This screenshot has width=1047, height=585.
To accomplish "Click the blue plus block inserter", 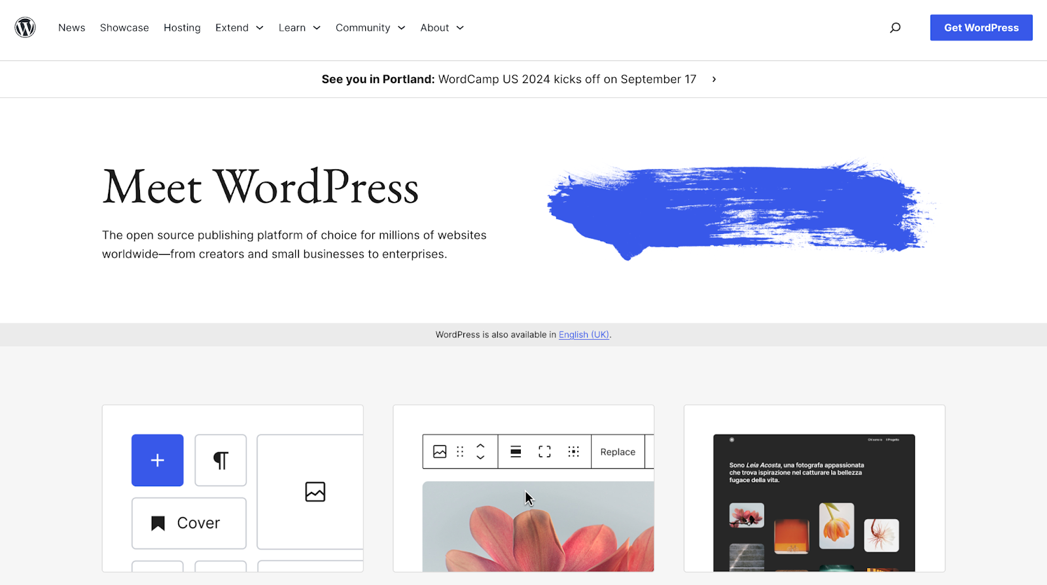I will pyautogui.click(x=158, y=460).
